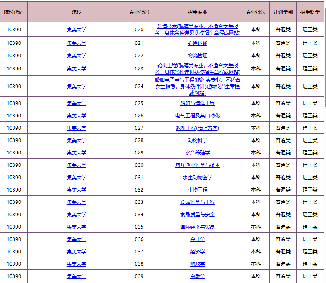Screen dimensions: 326x283
Task: Select major code cell 020
Action: 139,30
